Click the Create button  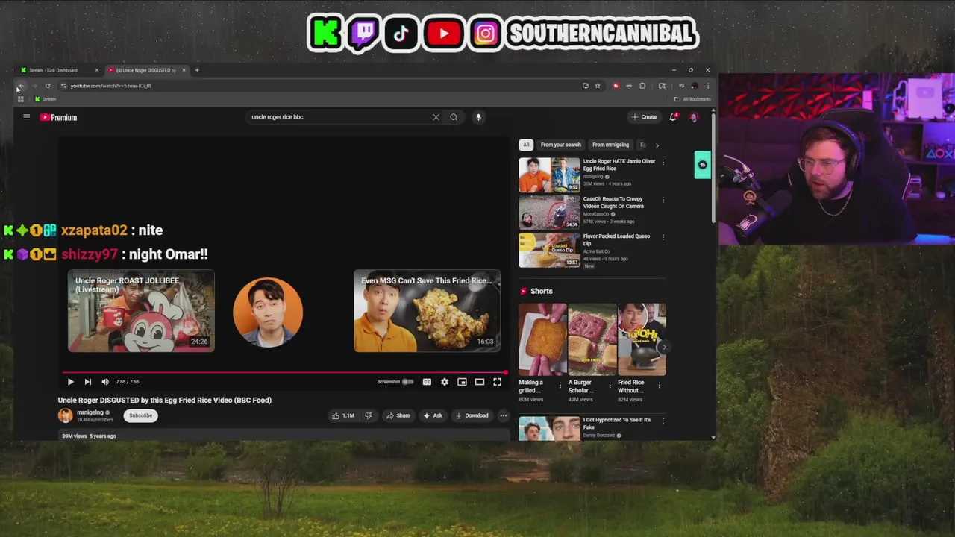point(644,117)
